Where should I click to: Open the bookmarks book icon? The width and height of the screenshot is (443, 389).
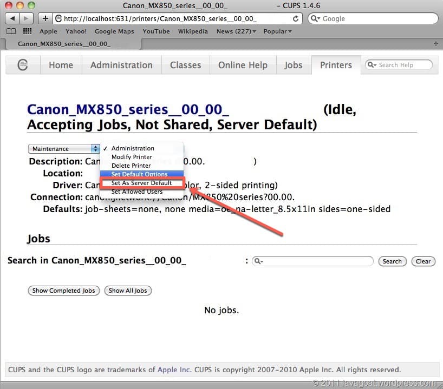pyautogui.click(x=11, y=31)
